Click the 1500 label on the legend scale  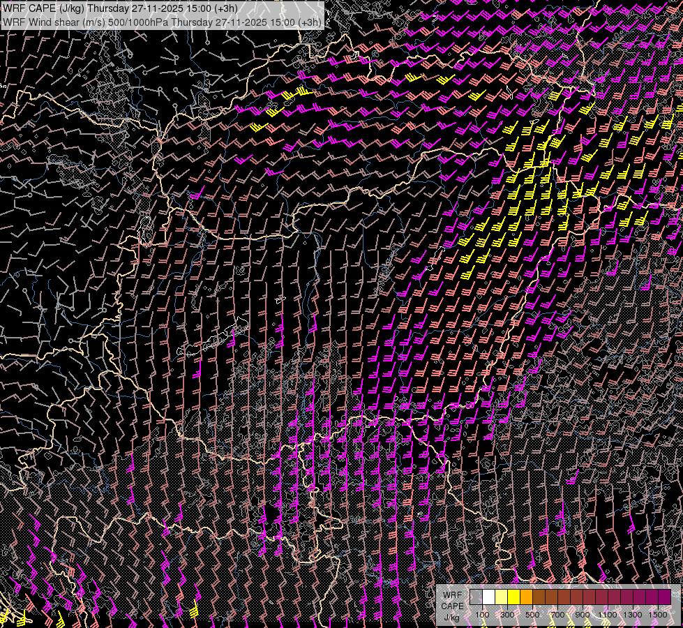tap(658, 615)
